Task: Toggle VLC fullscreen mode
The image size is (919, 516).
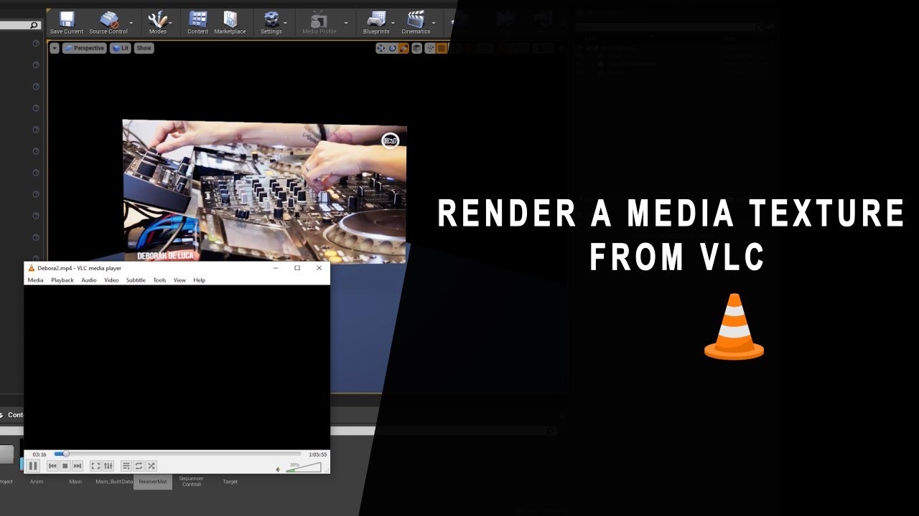Action: [95, 466]
